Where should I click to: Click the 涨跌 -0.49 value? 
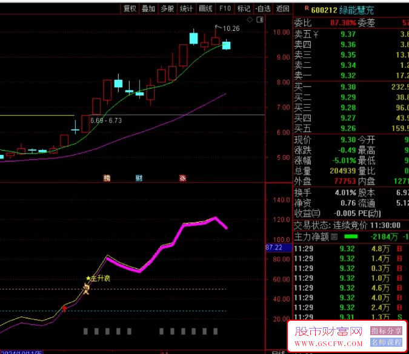point(347,150)
